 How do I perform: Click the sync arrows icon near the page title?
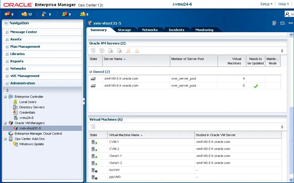282,23
